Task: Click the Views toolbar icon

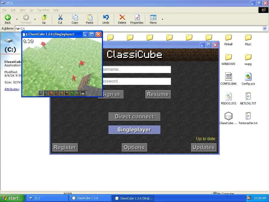Action: [x=153, y=17]
